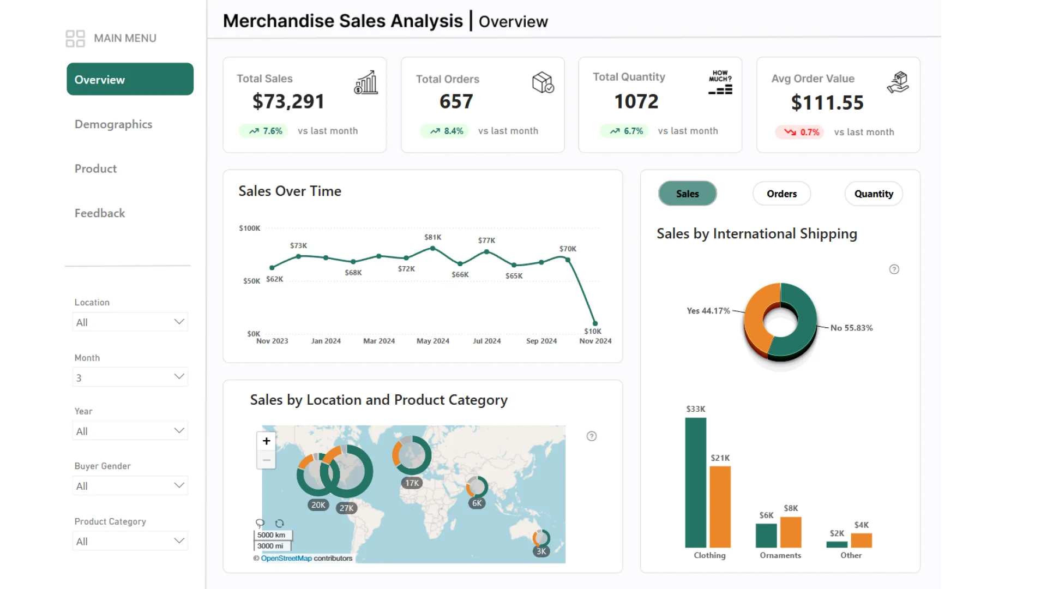This screenshot has width=1047, height=589.
Task: Open the Product Category dropdown
Action: click(x=130, y=541)
